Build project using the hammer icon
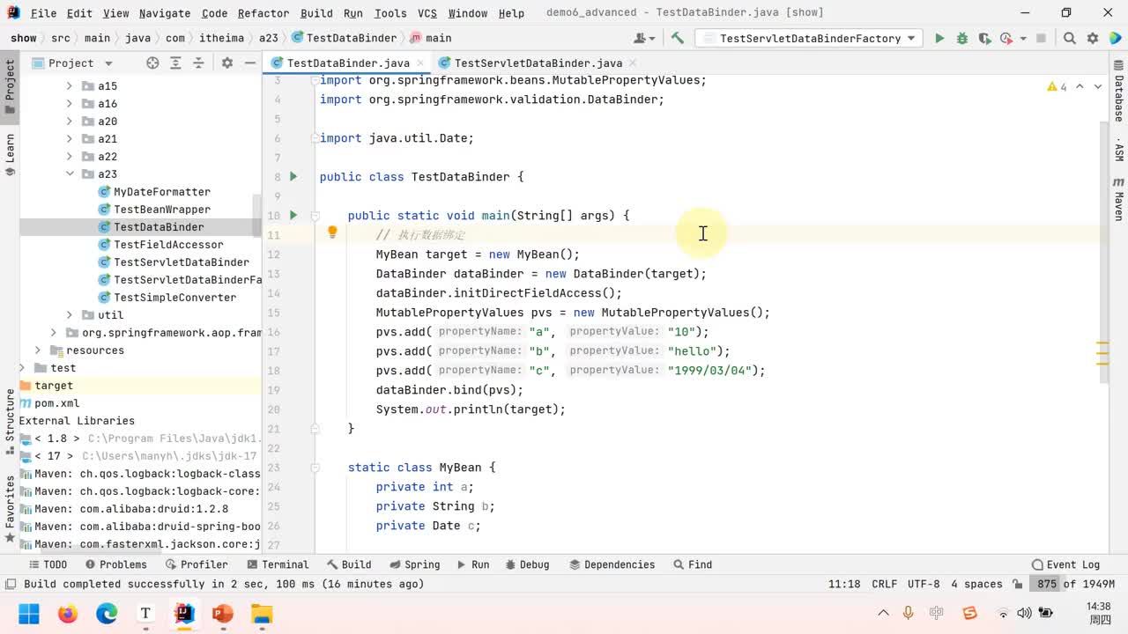 tap(677, 38)
